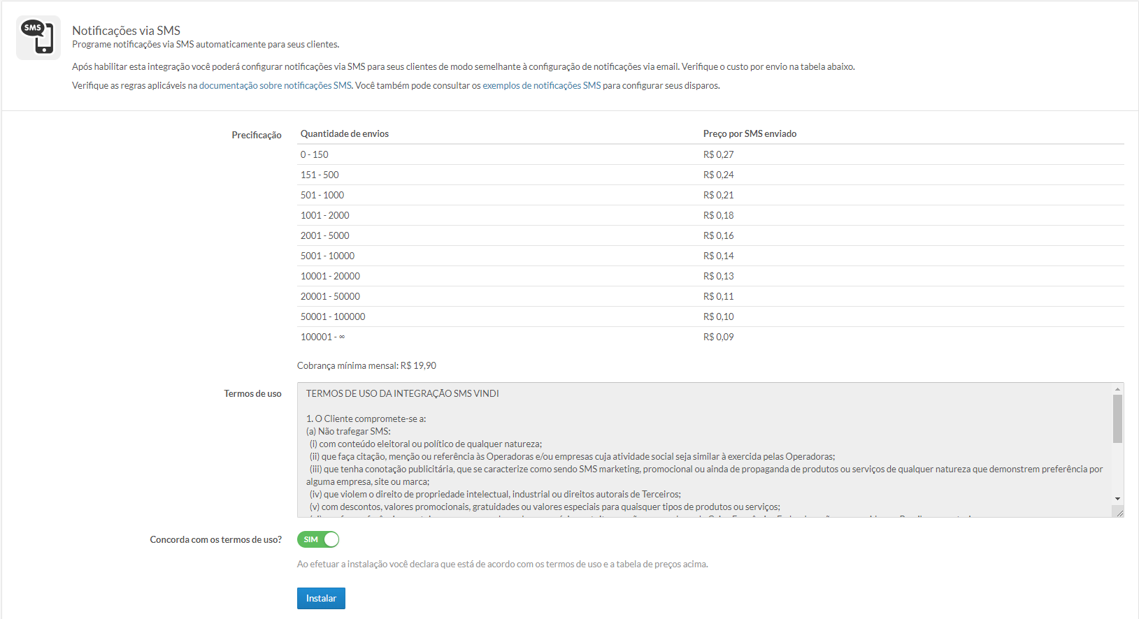
Task: Click the Concorda com os termos label
Action: pos(215,539)
